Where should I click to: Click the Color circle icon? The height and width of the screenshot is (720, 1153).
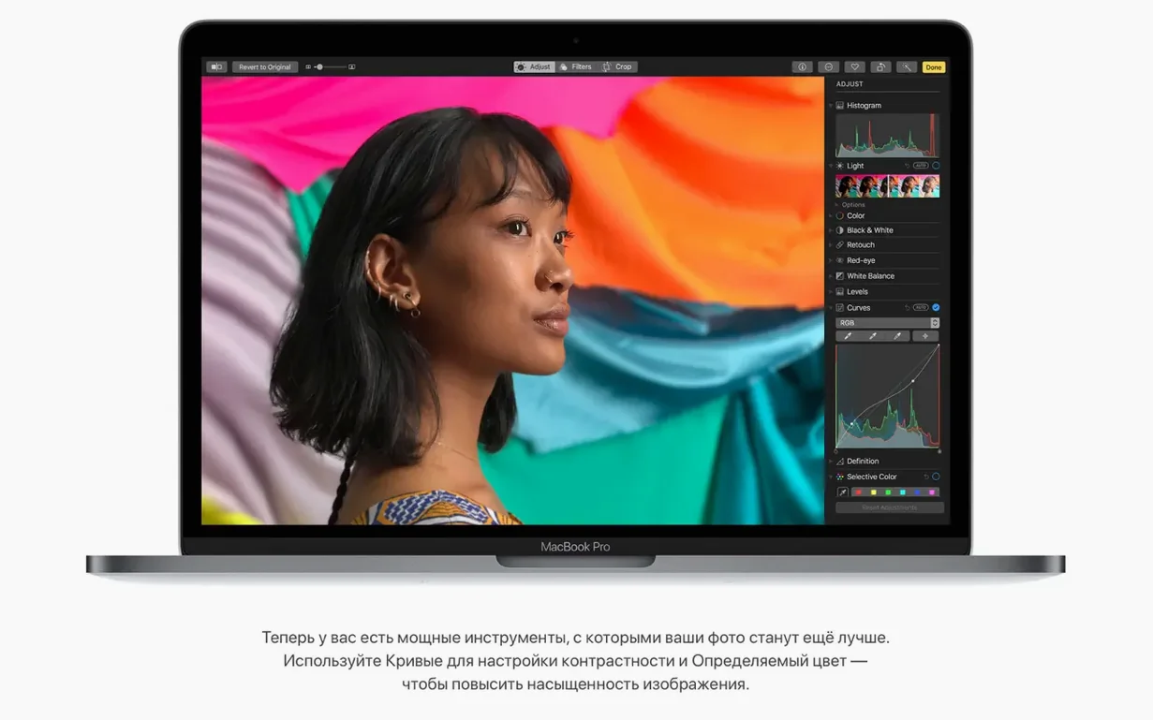(x=840, y=215)
